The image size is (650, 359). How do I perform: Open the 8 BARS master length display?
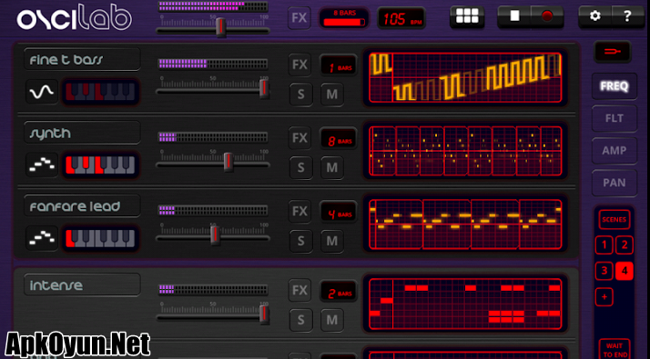344,18
